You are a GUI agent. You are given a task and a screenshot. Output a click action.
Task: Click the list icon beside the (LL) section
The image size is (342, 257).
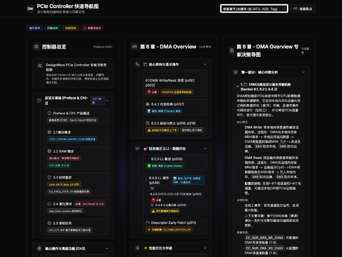(137, 149)
